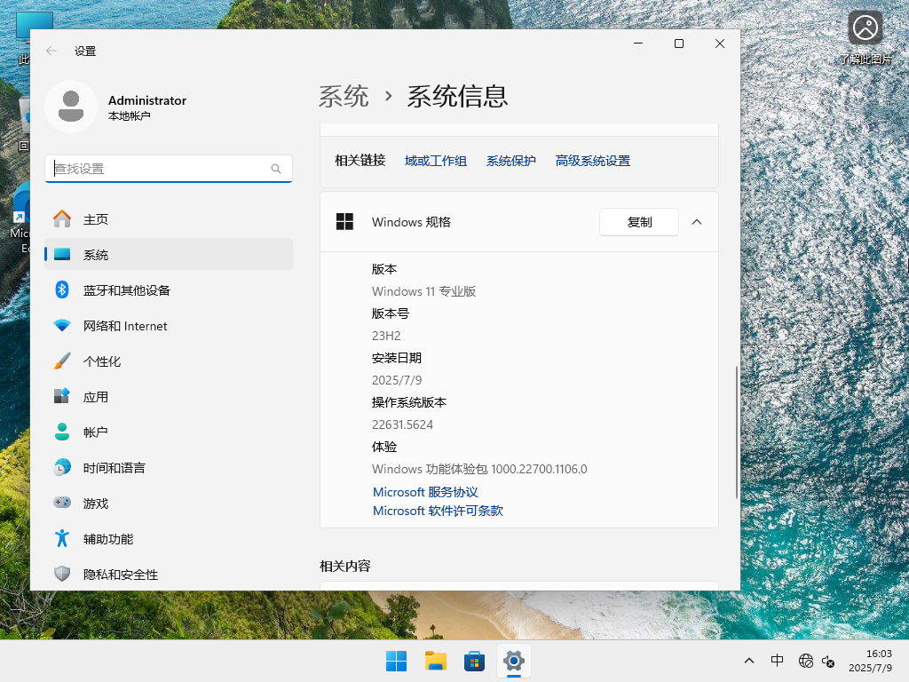The width and height of the screenshot is (909, 682).
Task: Open 帐户 via the person icon
Action: [x=62, y=432]
